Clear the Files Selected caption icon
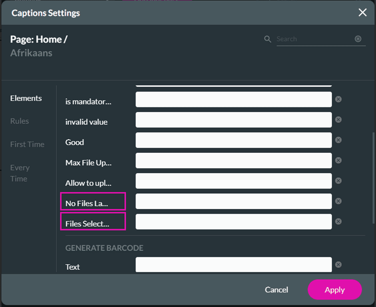Screen dimensions: 376x307 pyautogui.click(x=338, y=222)
